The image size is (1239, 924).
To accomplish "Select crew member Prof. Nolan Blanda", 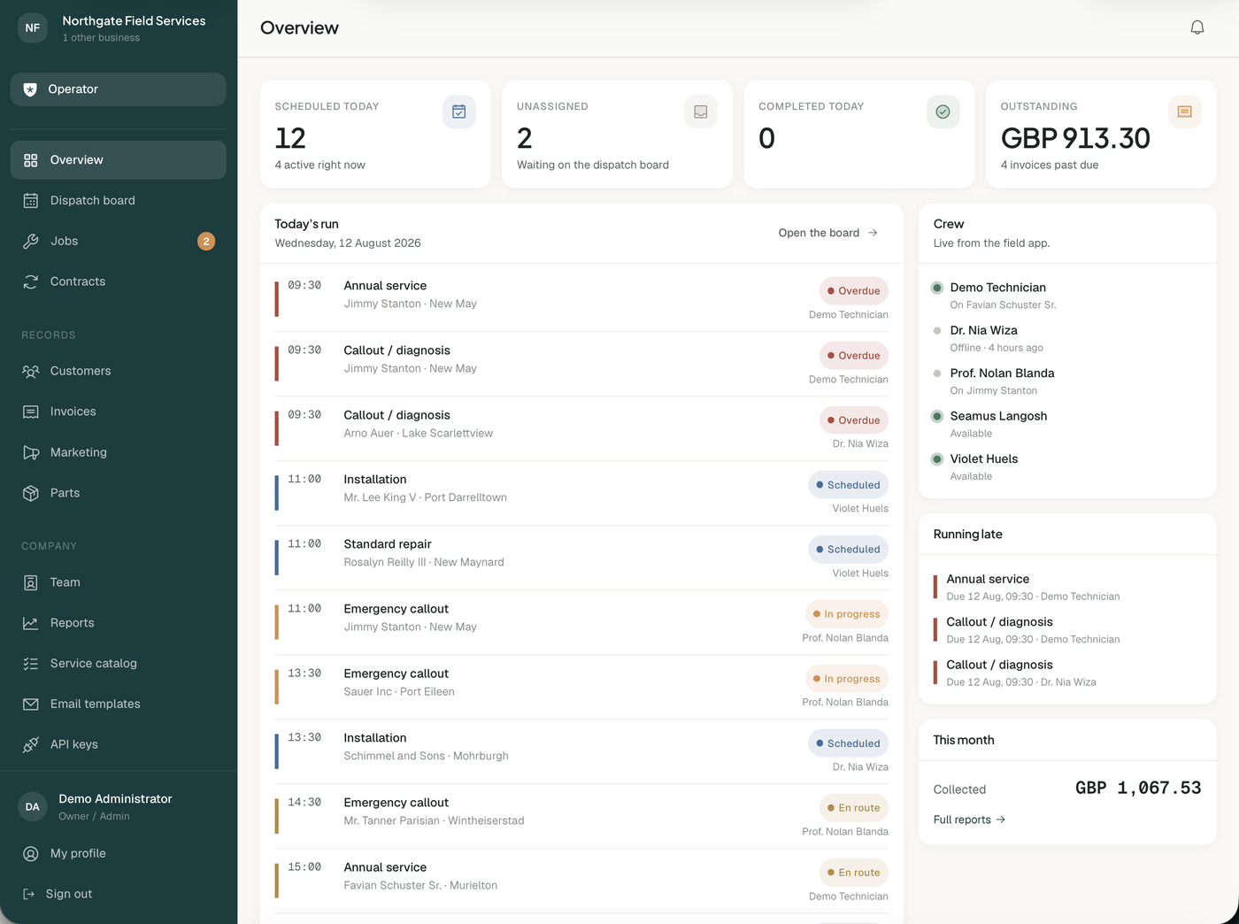I will (x=1067, y=381).
